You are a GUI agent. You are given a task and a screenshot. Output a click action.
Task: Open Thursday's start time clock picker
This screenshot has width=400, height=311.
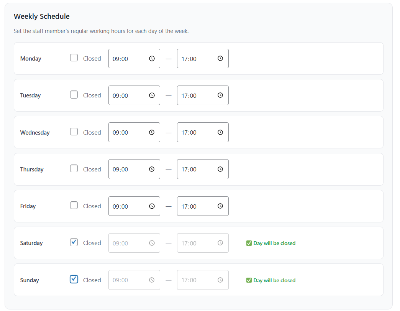151,169
